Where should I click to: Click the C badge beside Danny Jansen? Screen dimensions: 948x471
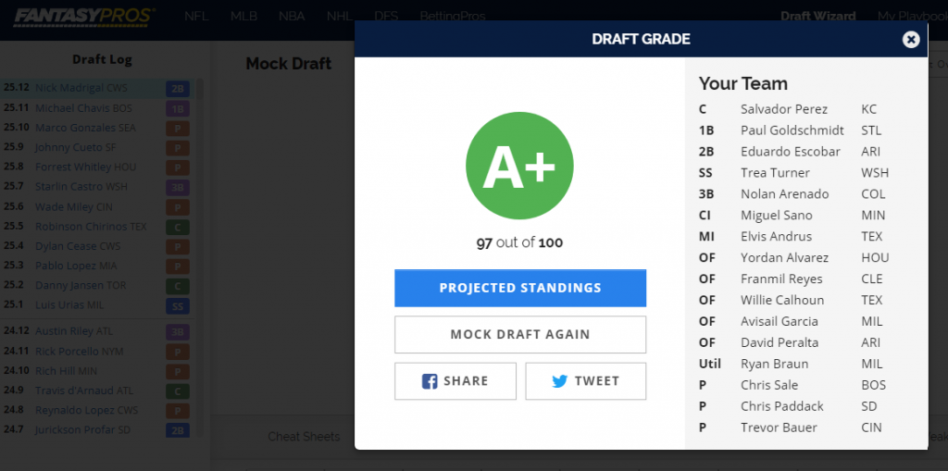click(177, 286)
